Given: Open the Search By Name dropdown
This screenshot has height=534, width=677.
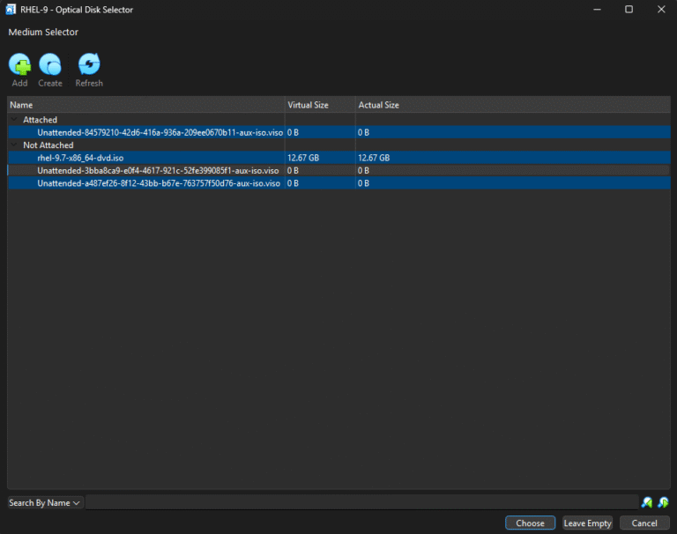Looking at the screenshot, I should point(45,502).
